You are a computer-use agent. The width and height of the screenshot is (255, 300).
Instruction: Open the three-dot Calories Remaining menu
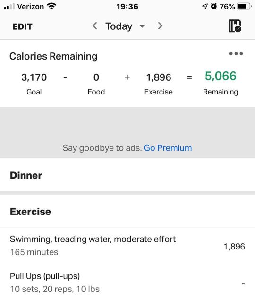pyautogui.click(x=236, y=53)
